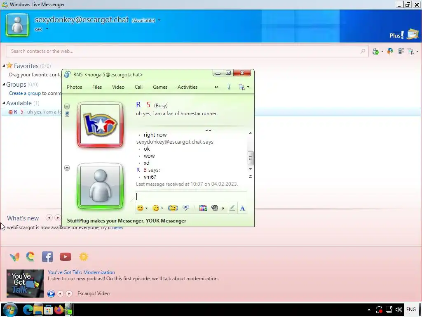Expand more chat toolbar items arrow

pos(223,208)
